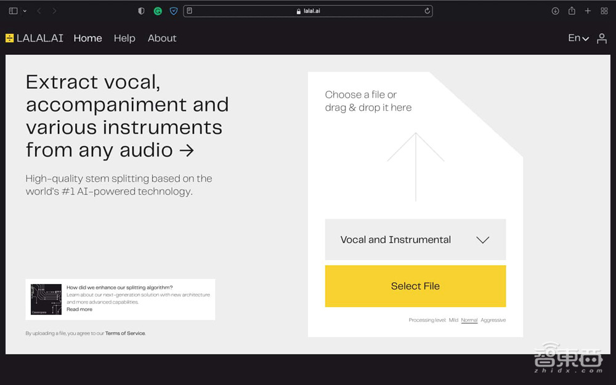
Task: Click the lalal.ai address bar
Action: 308,11
